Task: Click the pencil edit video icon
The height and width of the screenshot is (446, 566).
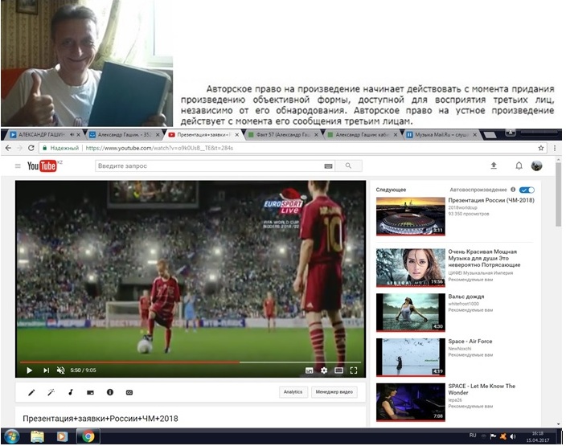Action: tap(31, 392)
